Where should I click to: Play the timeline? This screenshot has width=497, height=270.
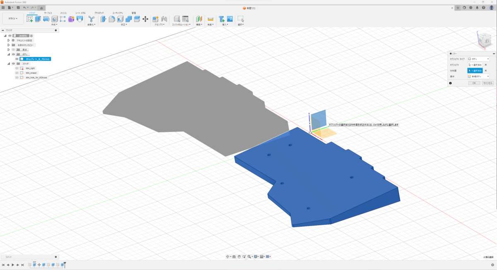13,265
